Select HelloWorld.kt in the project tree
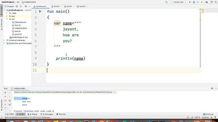 20,28
